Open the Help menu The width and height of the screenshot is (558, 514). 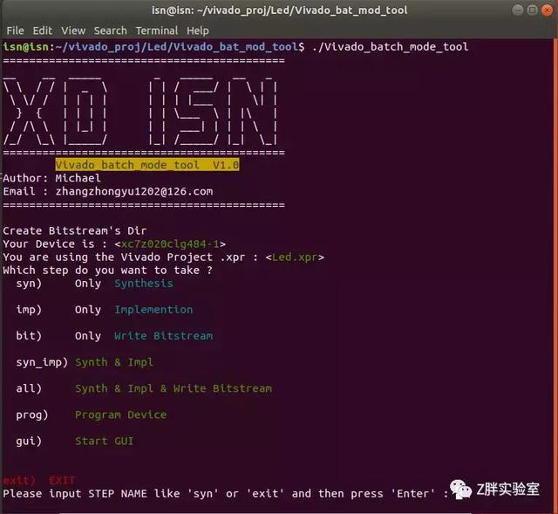point(198,31)
